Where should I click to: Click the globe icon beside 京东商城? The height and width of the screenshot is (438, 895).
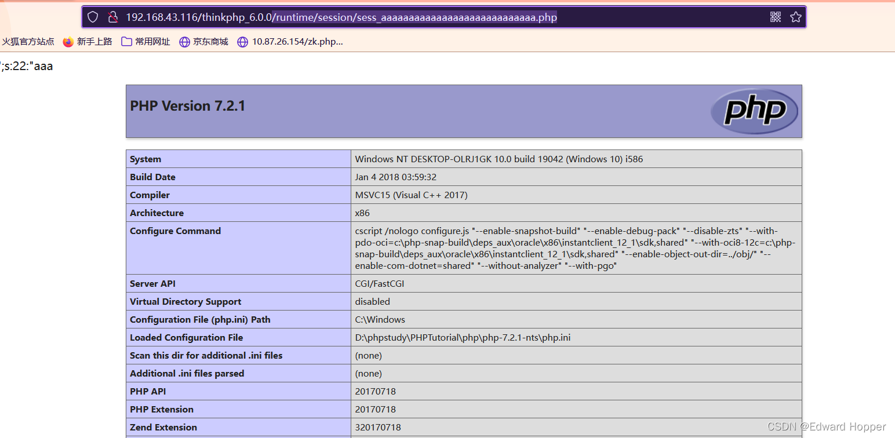pyautogui.click(x=184, y=41)
